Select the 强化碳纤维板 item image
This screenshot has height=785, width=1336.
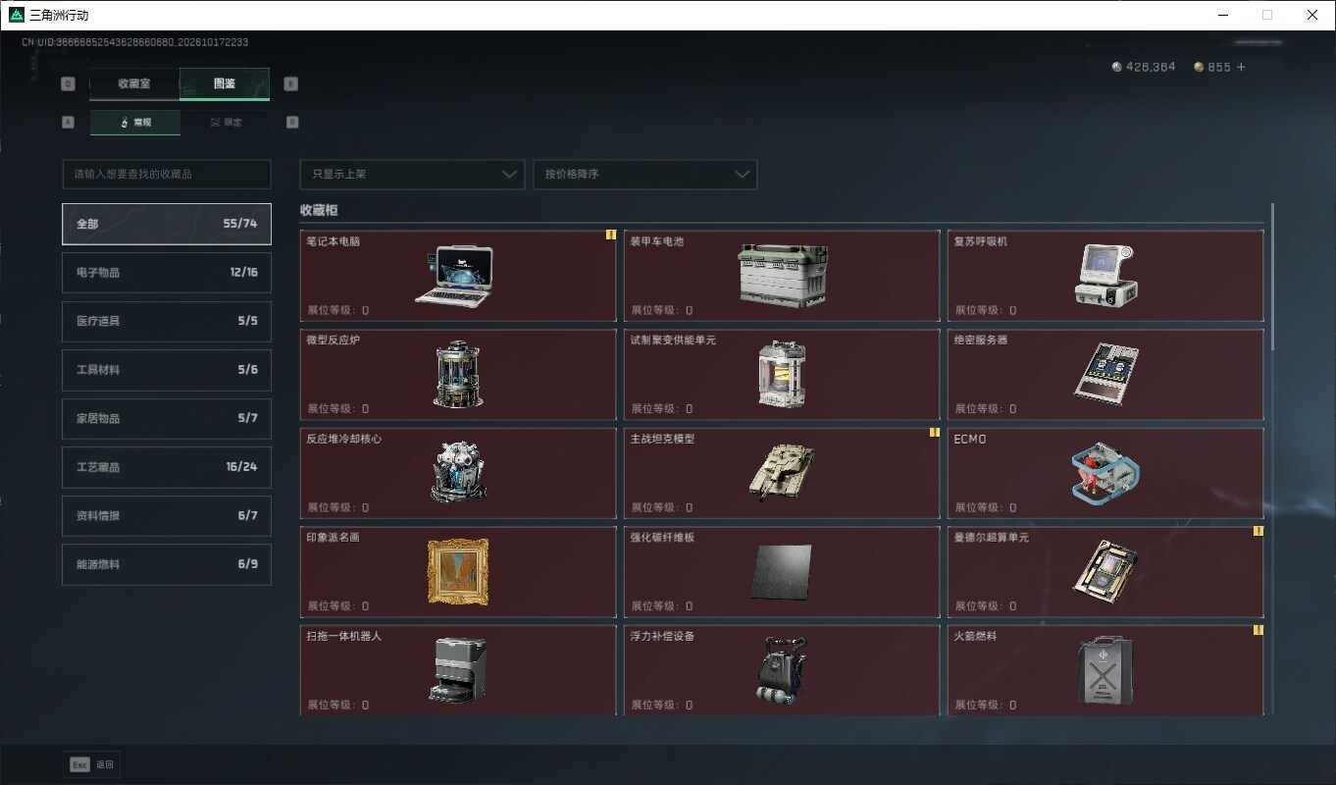(782, 572)
